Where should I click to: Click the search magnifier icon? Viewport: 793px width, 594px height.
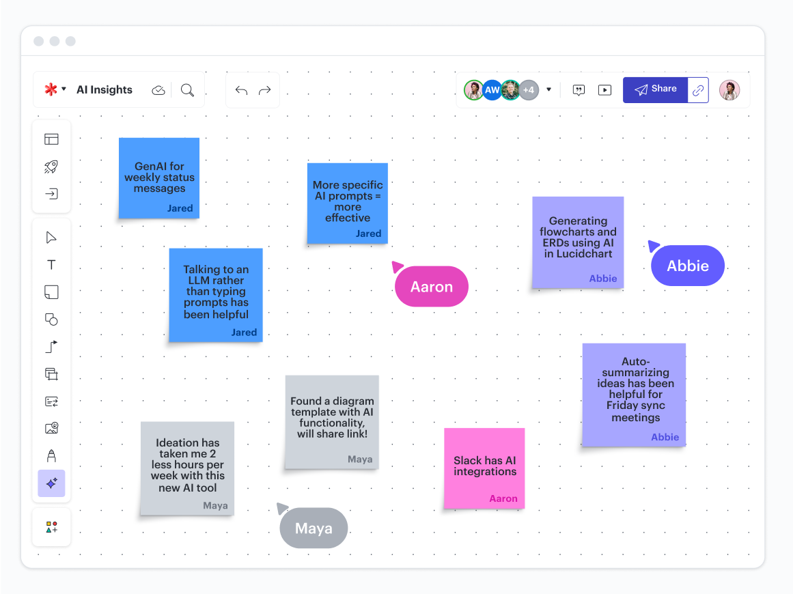pyautogui.click(x=187, y=90)
